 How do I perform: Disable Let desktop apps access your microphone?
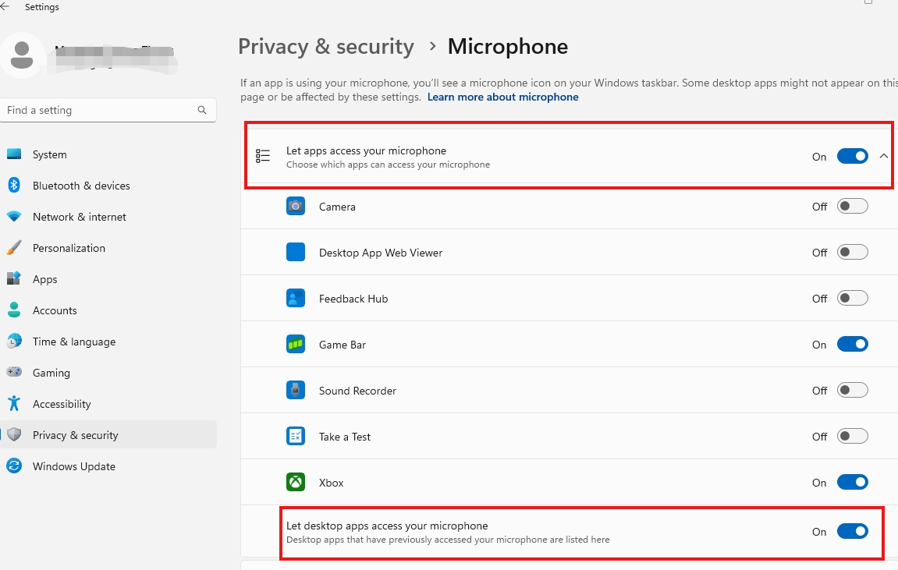point(853,531)
